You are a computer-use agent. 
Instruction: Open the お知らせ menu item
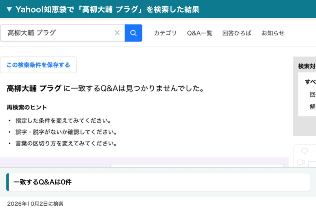coord(273,33)
